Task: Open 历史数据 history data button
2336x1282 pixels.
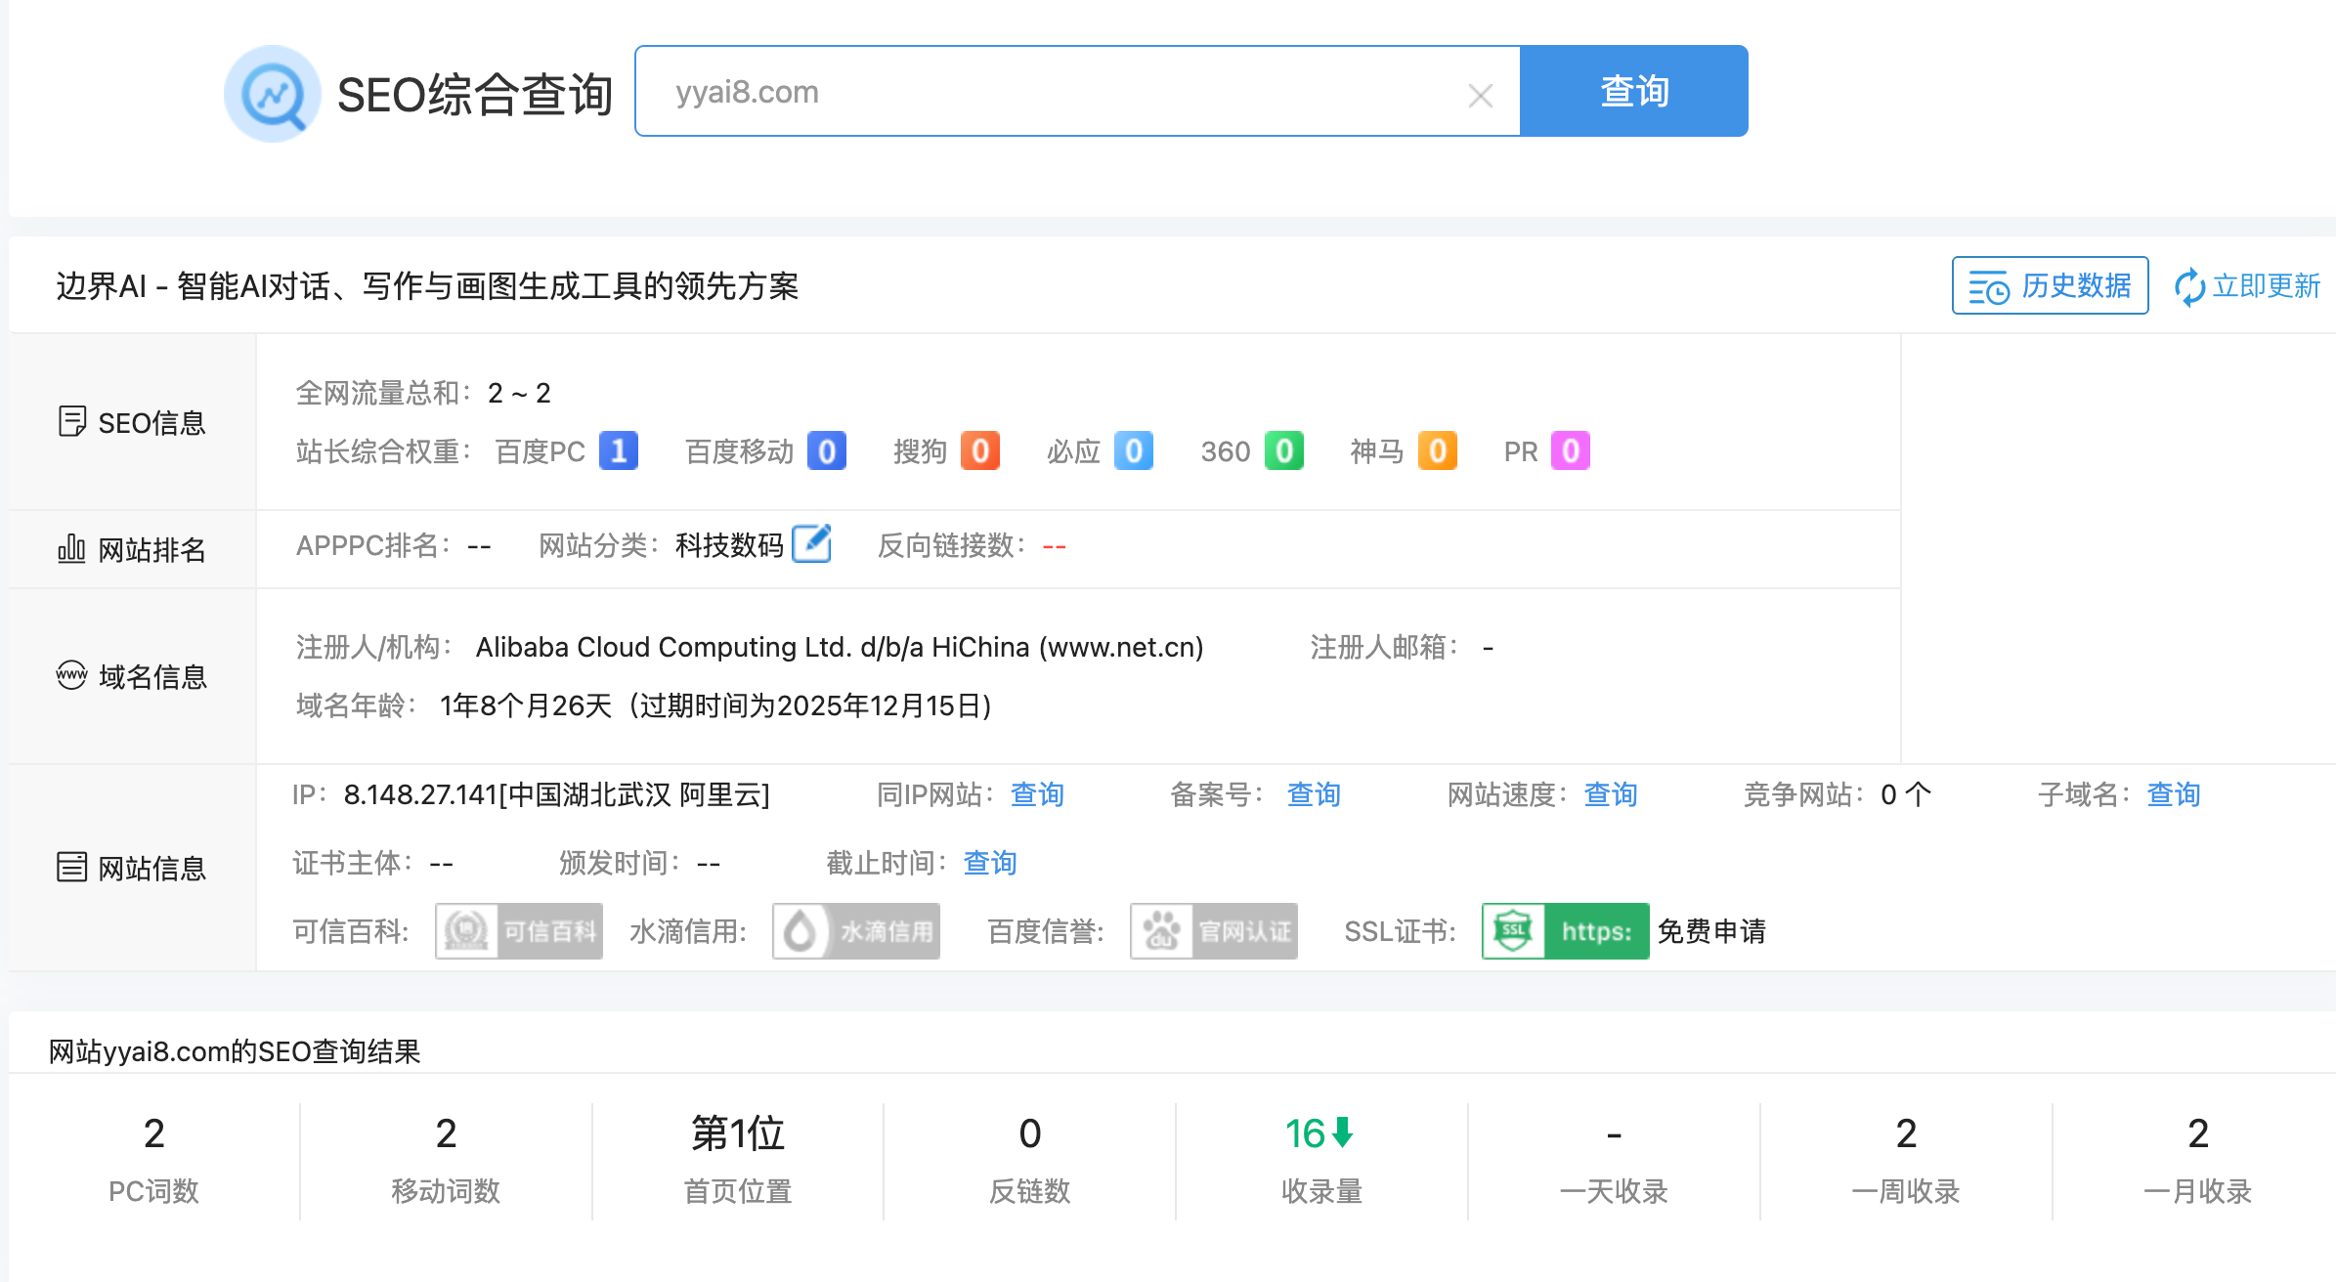Action: click(2050, 286)
